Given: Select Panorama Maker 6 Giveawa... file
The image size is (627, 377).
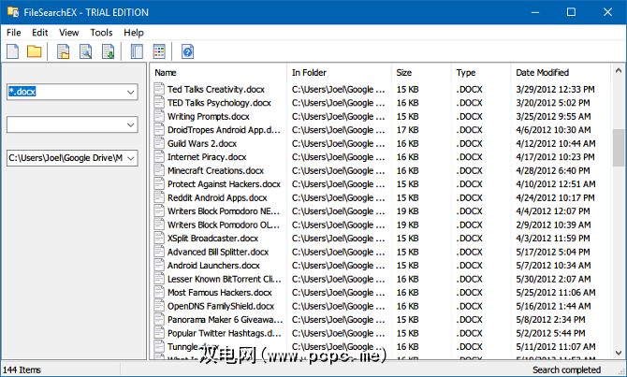Looking at the screenshot, I should tap(226, 319).
